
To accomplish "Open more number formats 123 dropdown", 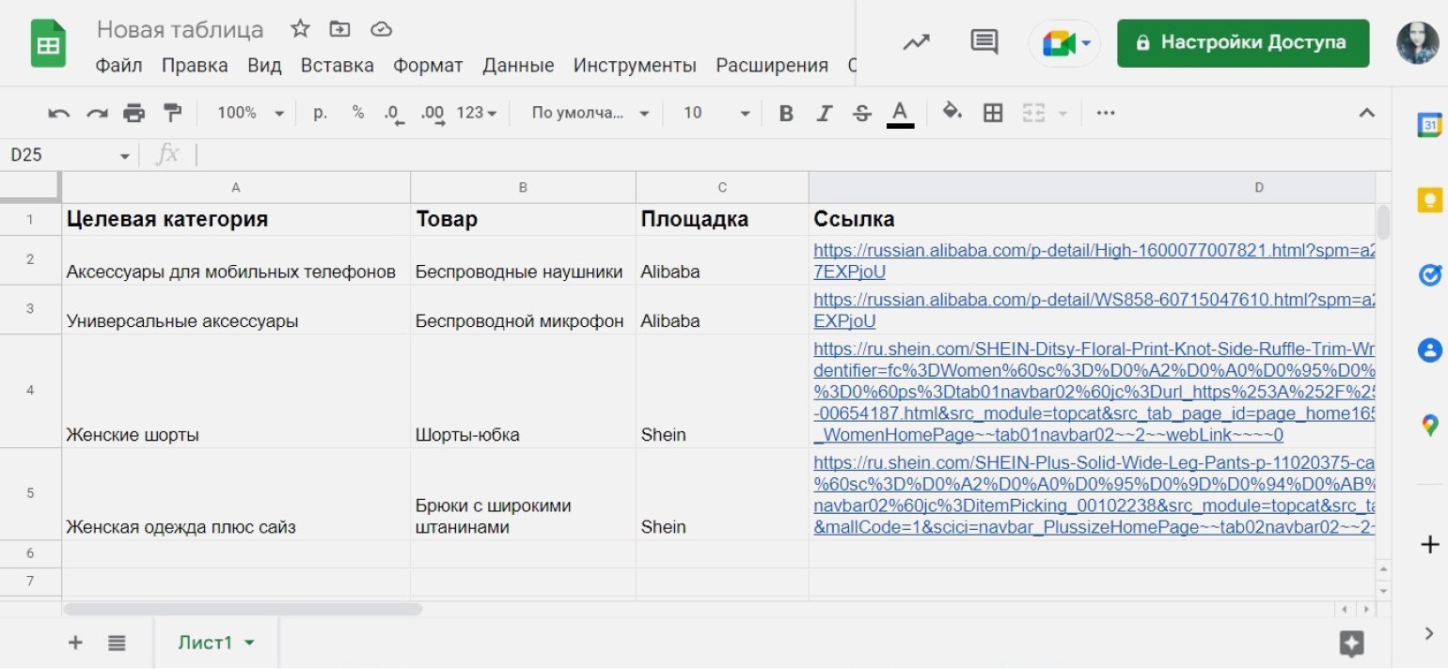I will pyautogui.click(x=477, y=113).
